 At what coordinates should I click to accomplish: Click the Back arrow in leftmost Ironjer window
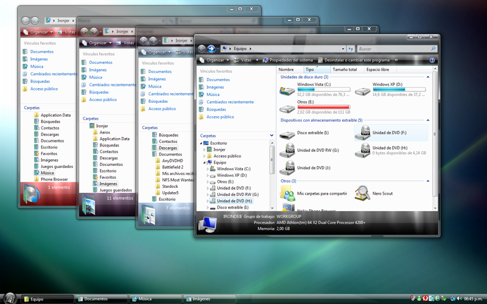tap(26, 21)
